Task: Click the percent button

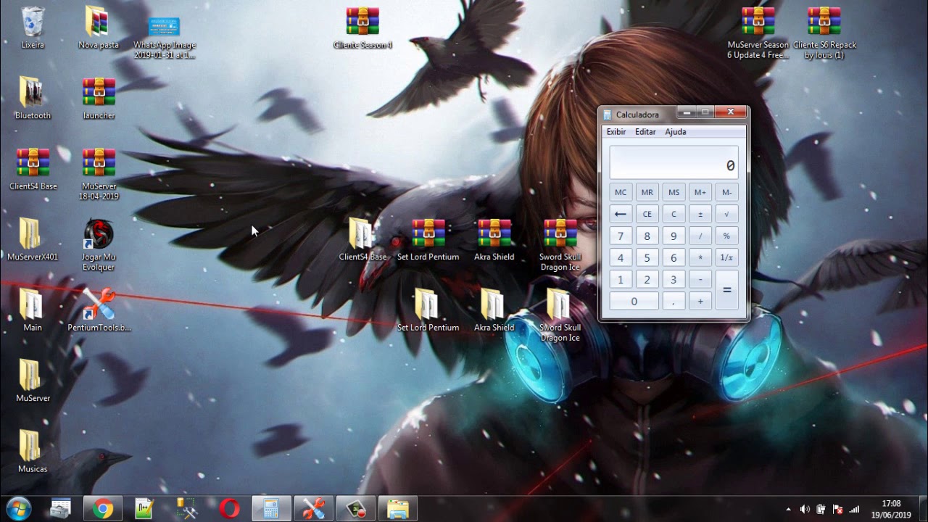Action: point(726,236)
